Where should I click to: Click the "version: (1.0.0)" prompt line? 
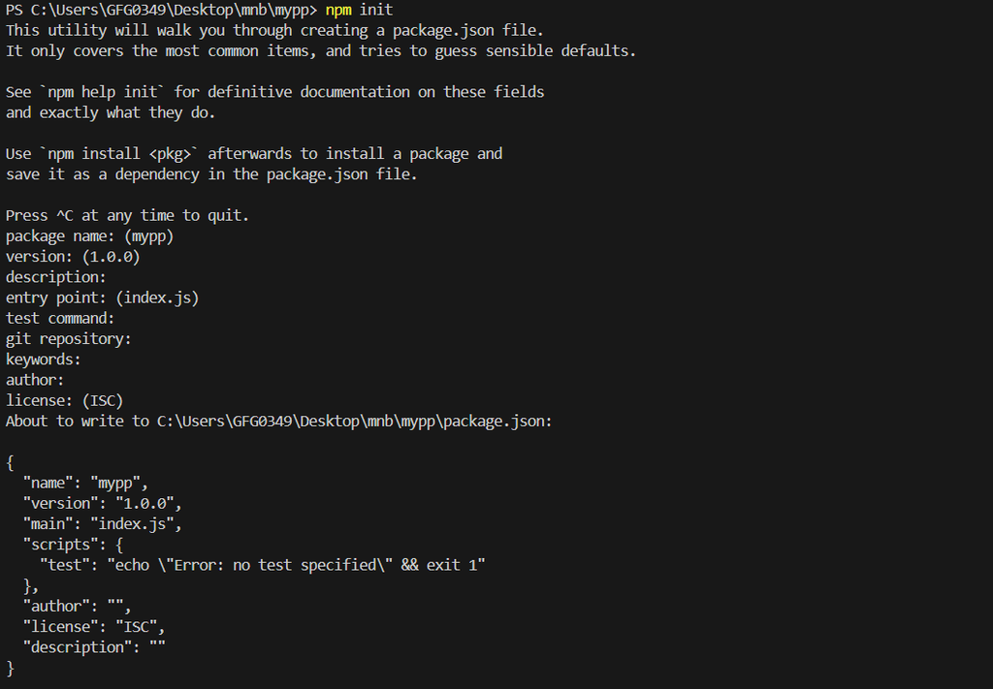point(73,257)
